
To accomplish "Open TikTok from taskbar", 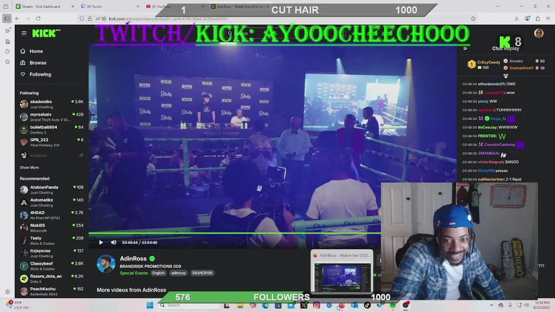I will point(367,305).
